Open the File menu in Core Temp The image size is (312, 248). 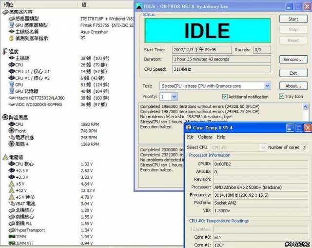click(190, 137)
